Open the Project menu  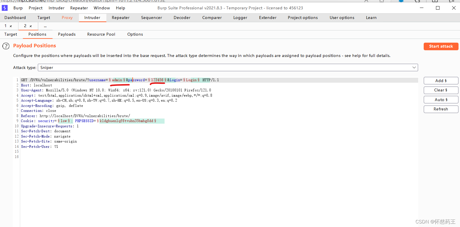pos(36,8)
